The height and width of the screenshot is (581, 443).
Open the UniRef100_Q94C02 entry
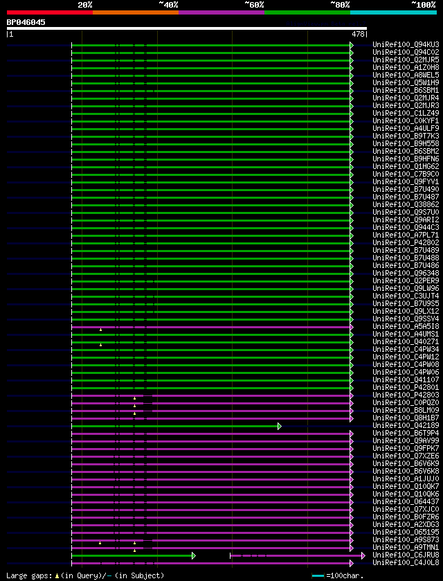point(406,53)
